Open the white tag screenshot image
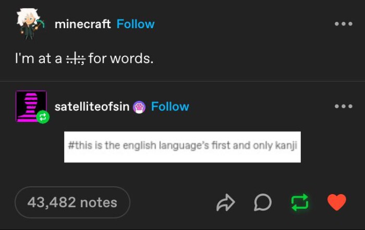The image size is (365, 230). [x=182, y=147]
